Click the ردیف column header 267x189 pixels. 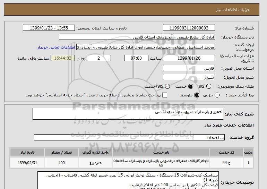tap(248, 152)
